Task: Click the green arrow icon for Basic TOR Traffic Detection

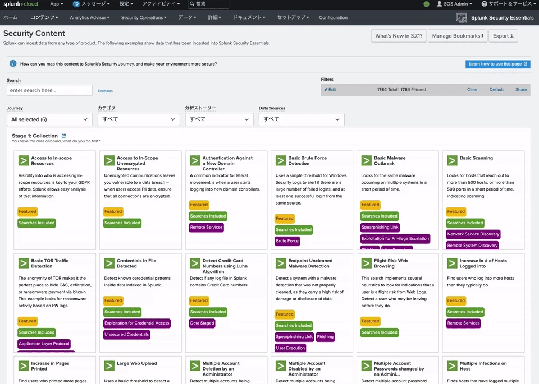Action: [24, 263]
